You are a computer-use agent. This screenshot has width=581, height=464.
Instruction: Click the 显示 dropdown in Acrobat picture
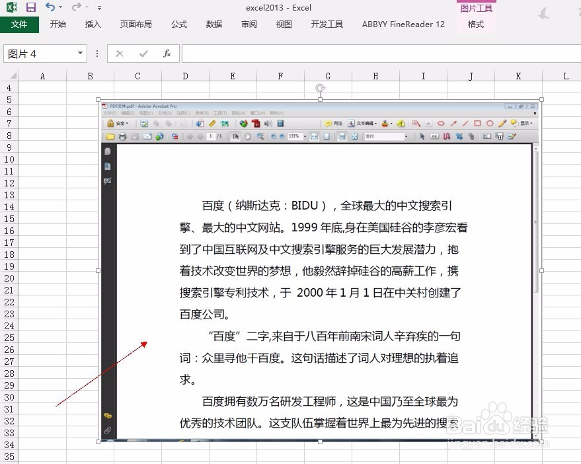pos(522,124)
